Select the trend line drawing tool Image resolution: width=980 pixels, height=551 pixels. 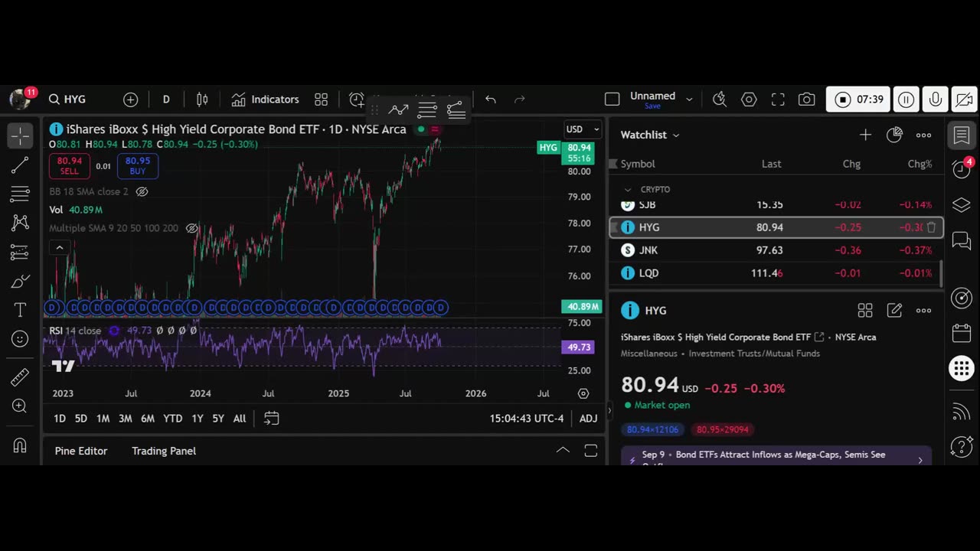coord(20,165)
